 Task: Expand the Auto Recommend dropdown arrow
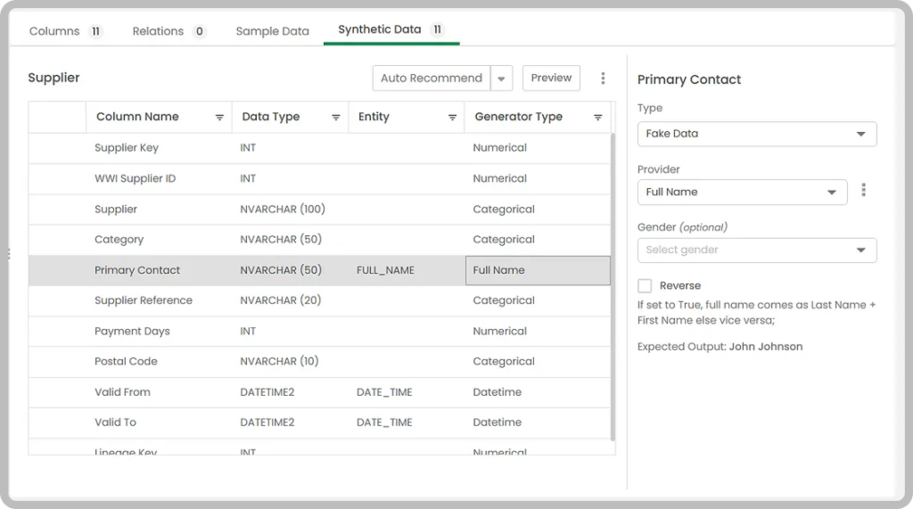[501, 78]
